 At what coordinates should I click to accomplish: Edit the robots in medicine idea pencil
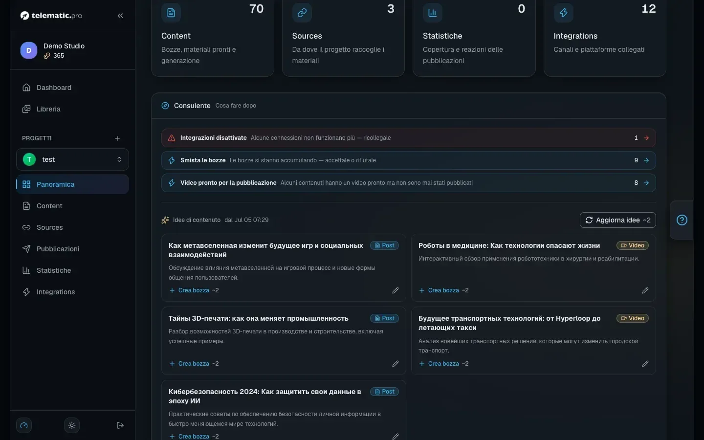[645, 290]
